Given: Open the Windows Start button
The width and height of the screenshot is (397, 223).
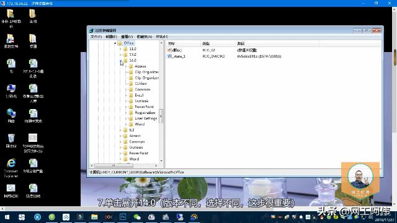Looking at the screenshot, I should pyautogui.click(x=7, y=217).
